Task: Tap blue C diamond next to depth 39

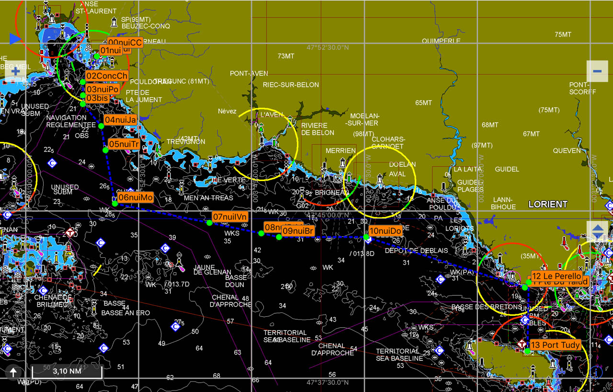Action: coord(165,248)
